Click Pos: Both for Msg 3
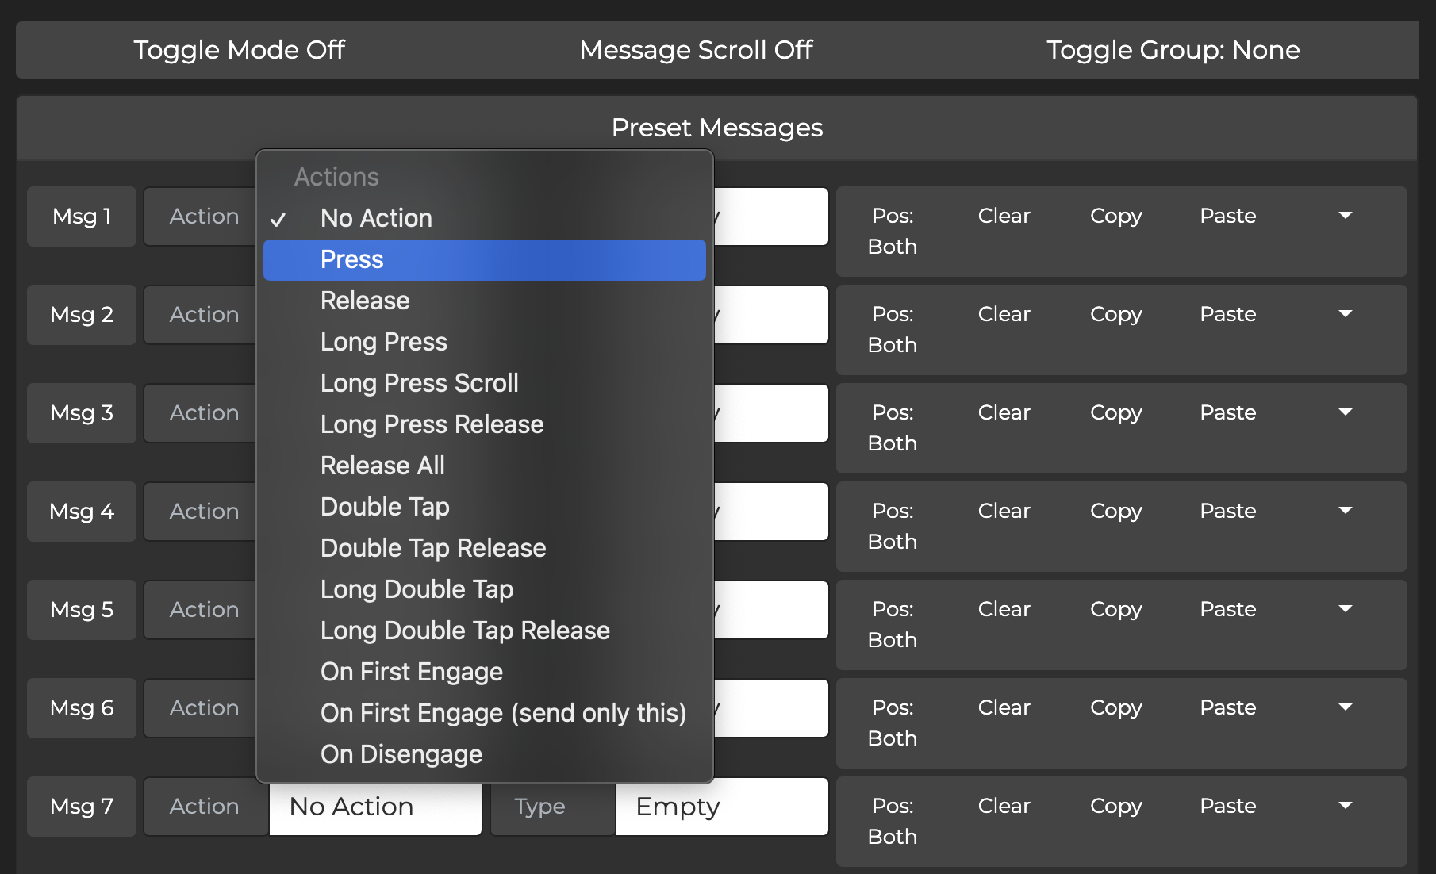 (x=893, y=427)
